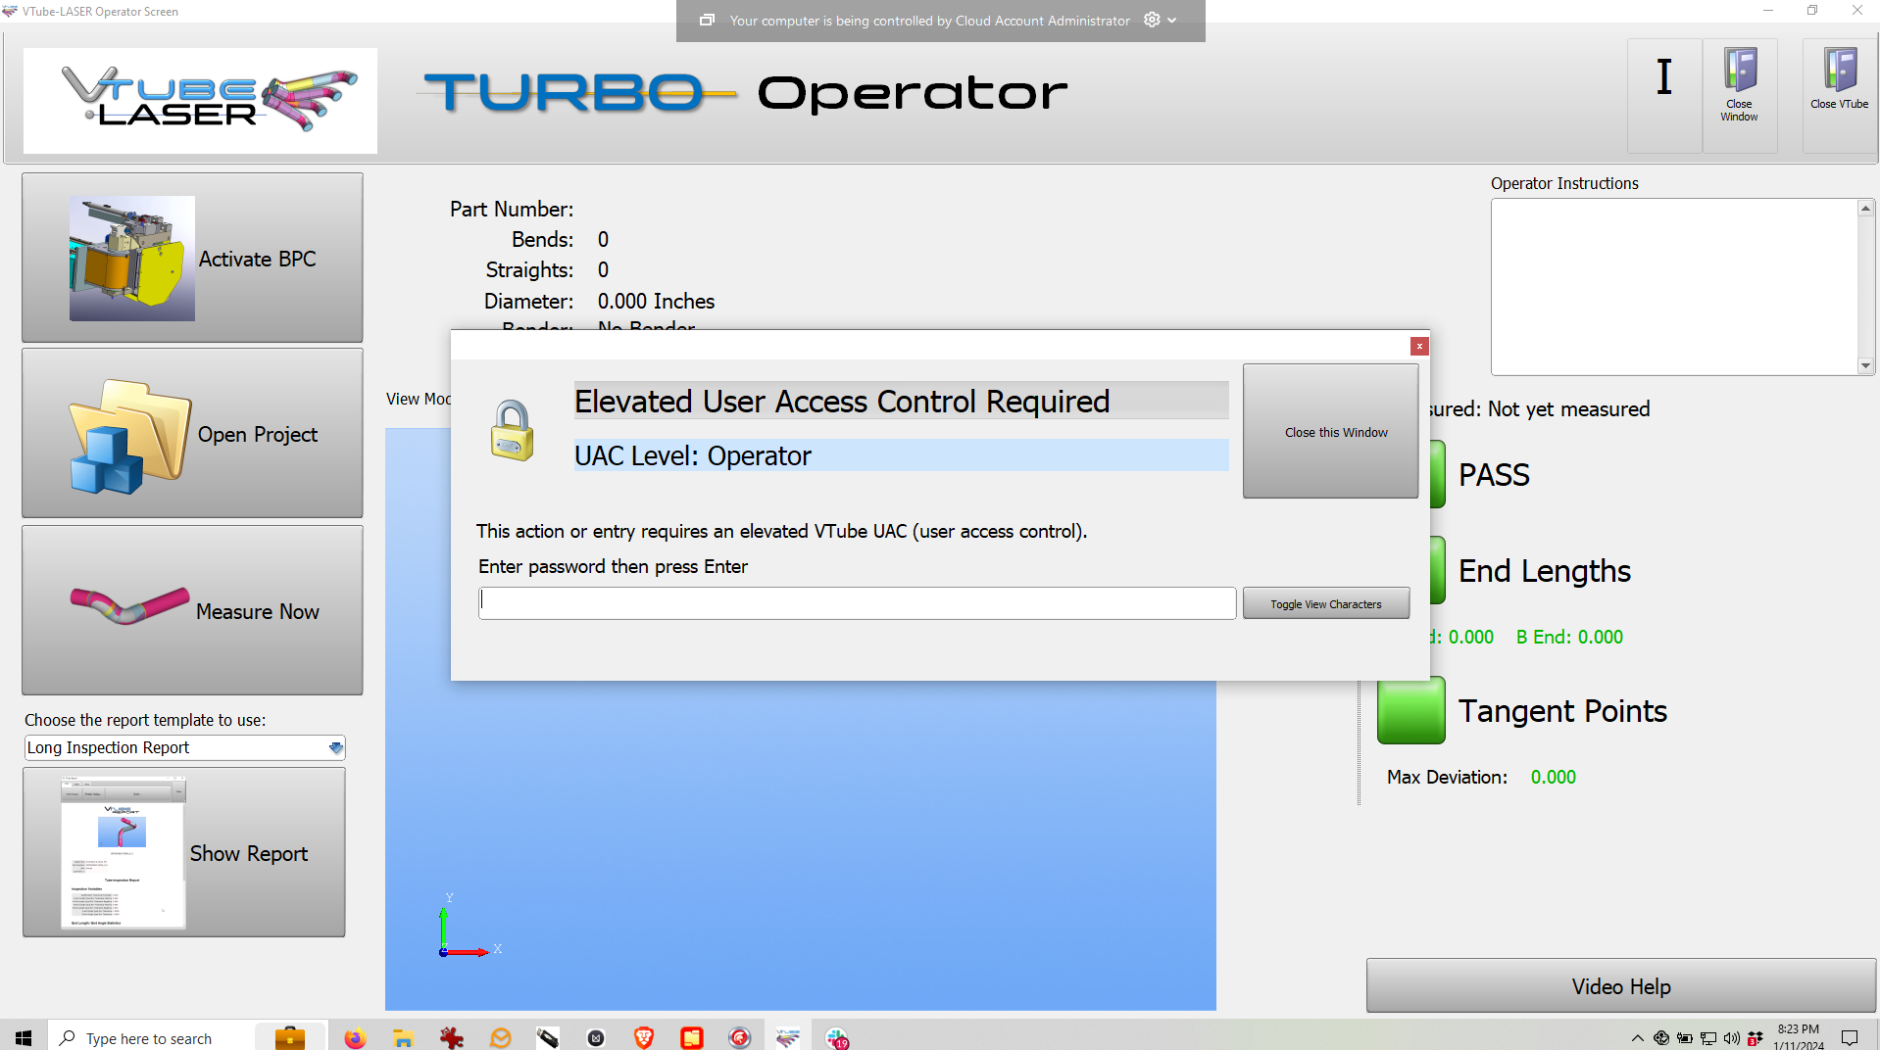Click the red splat app on the taskbar
The width and height of the screenshot is (1880, 1050).
pyautogui.click(x=452, y=1037)
